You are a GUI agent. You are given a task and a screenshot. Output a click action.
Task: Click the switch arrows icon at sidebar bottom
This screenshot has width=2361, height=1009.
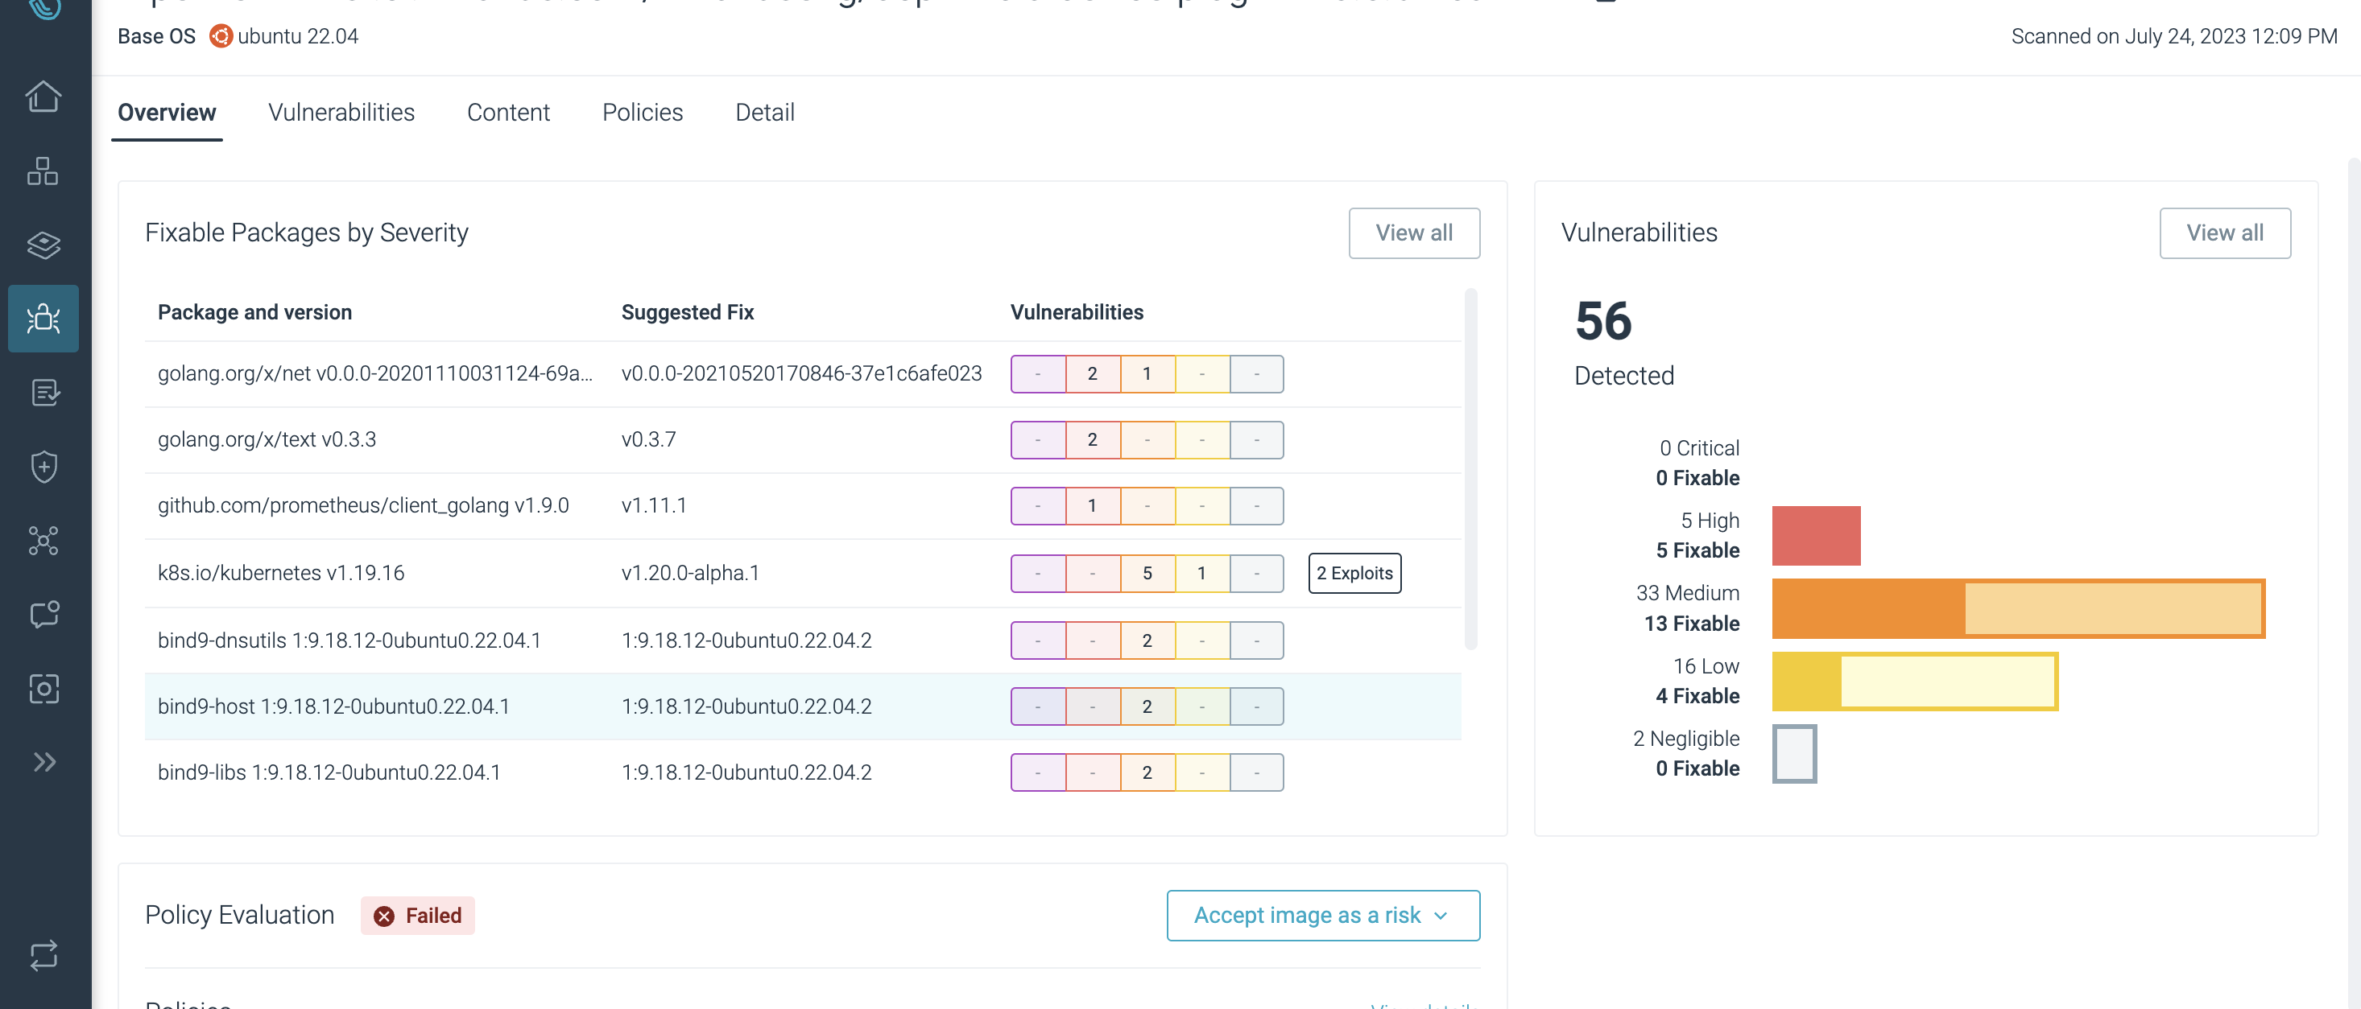point(43,955)
